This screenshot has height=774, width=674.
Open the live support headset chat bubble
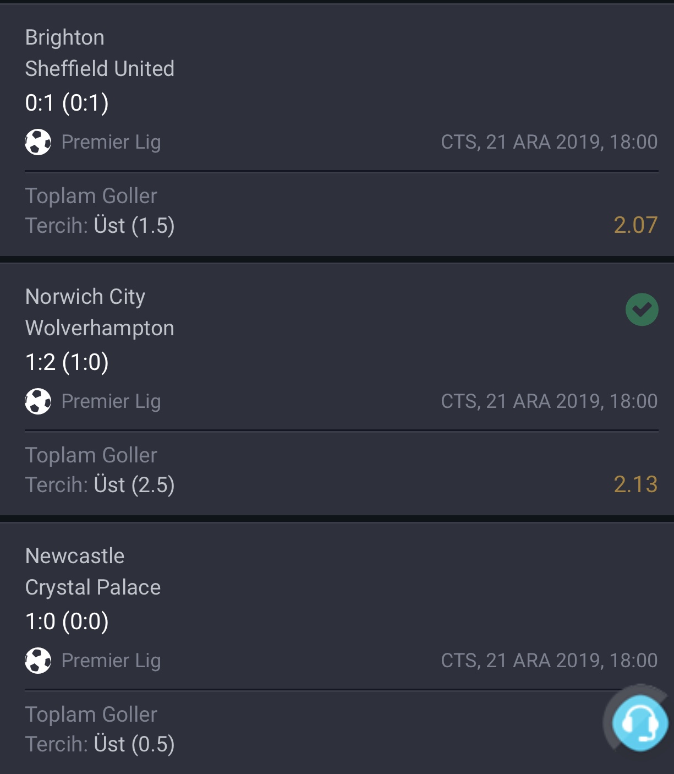[640, 722]
